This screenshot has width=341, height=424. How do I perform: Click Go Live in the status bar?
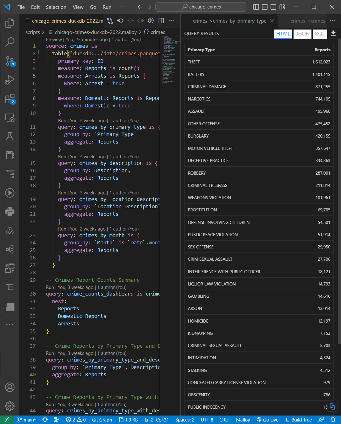pyautogui.click(x=267, y=420)
